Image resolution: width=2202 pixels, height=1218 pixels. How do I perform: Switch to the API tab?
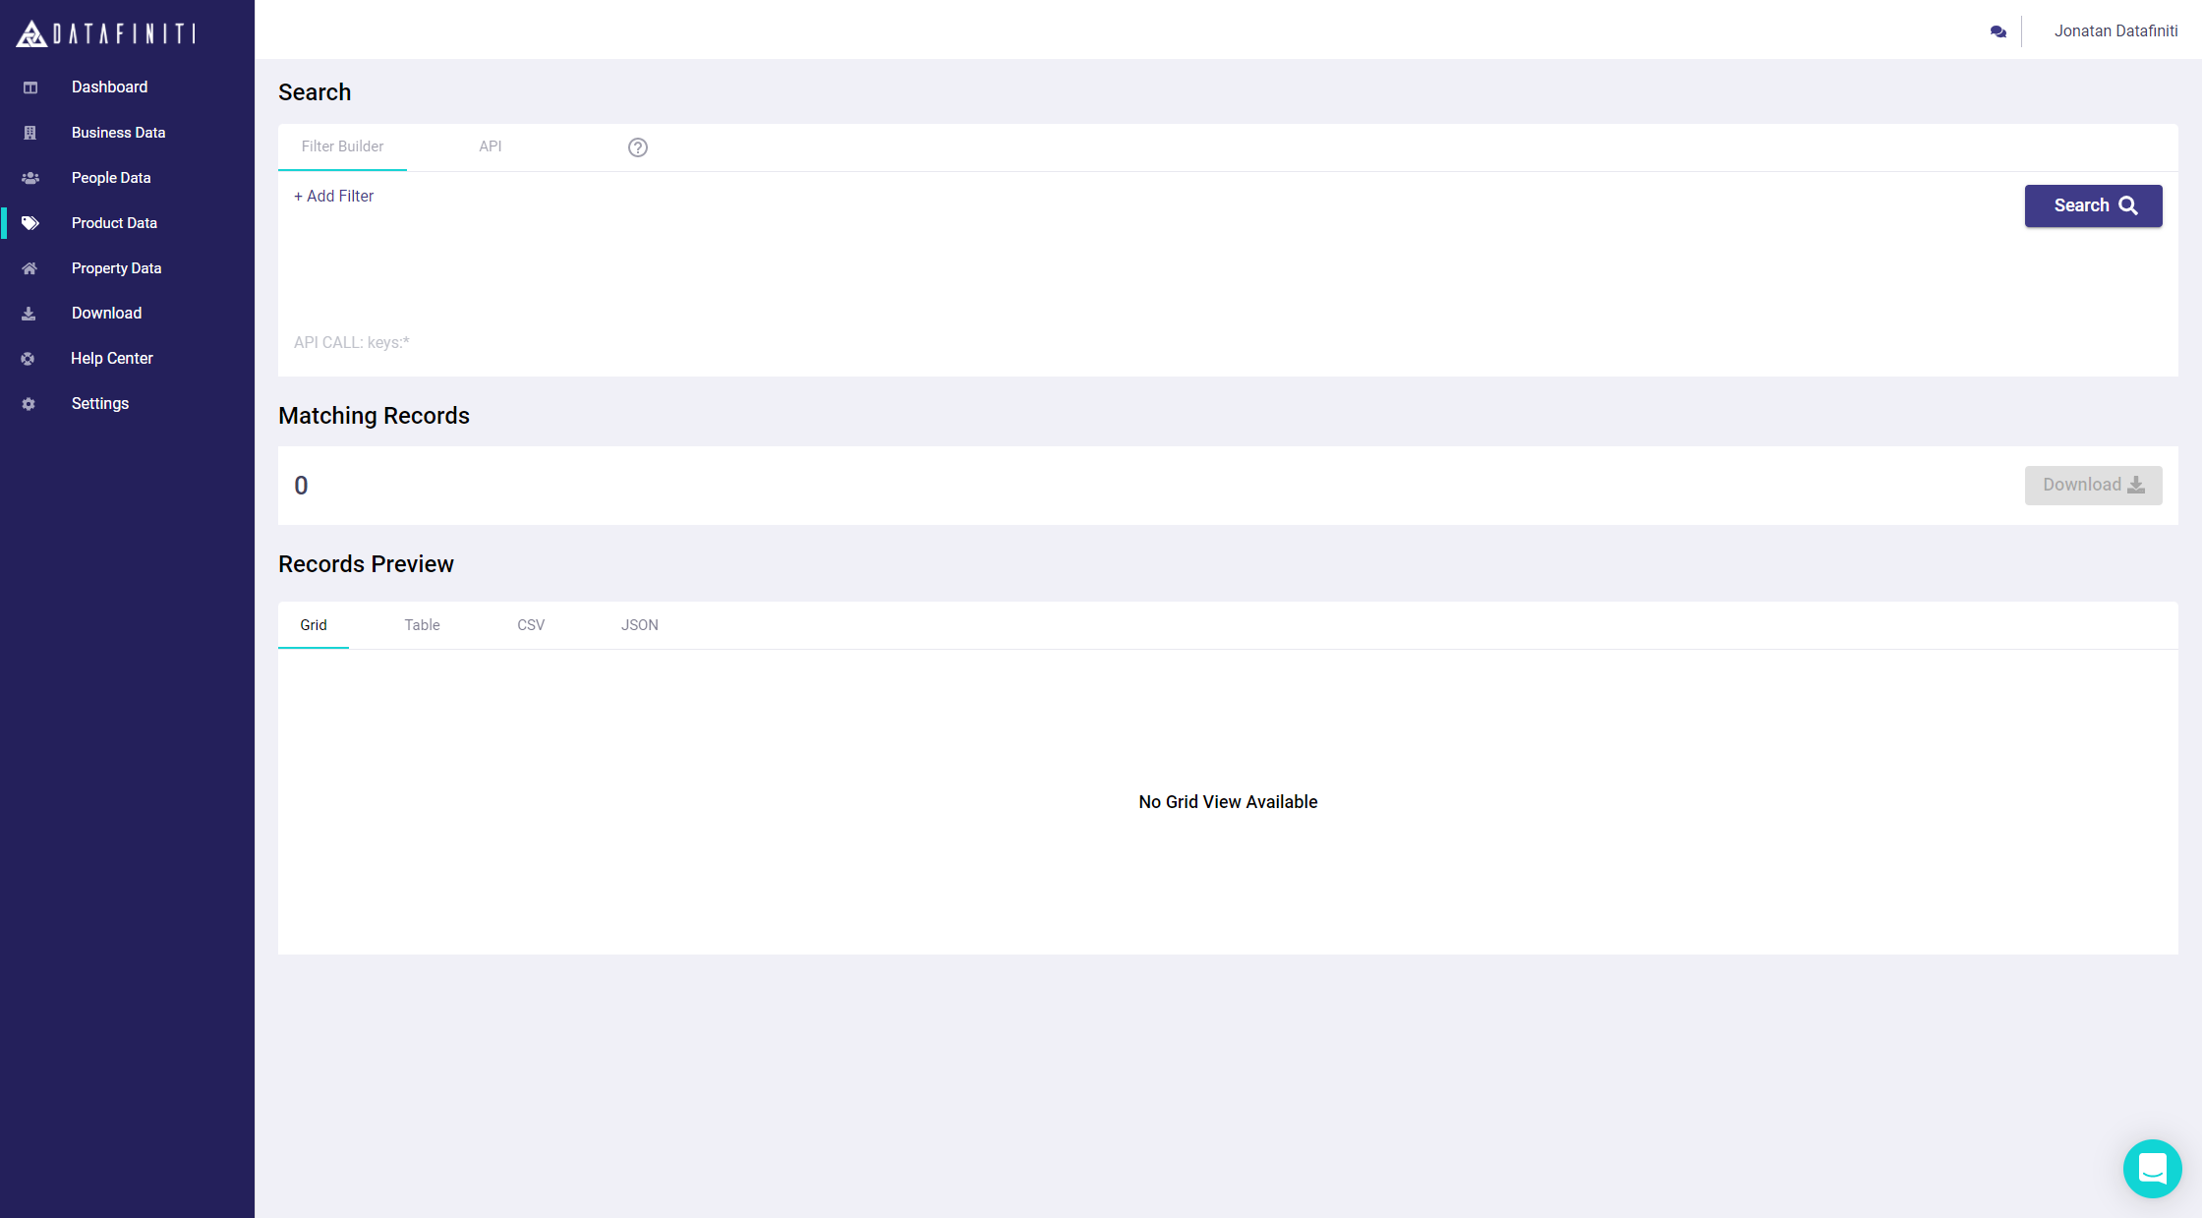491,146
